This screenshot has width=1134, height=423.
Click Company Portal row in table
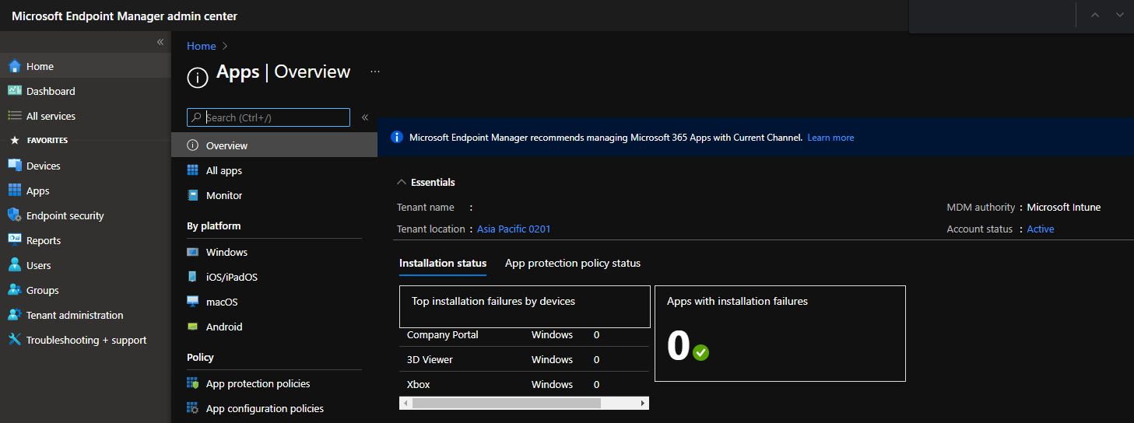click(x=524, y=334)
